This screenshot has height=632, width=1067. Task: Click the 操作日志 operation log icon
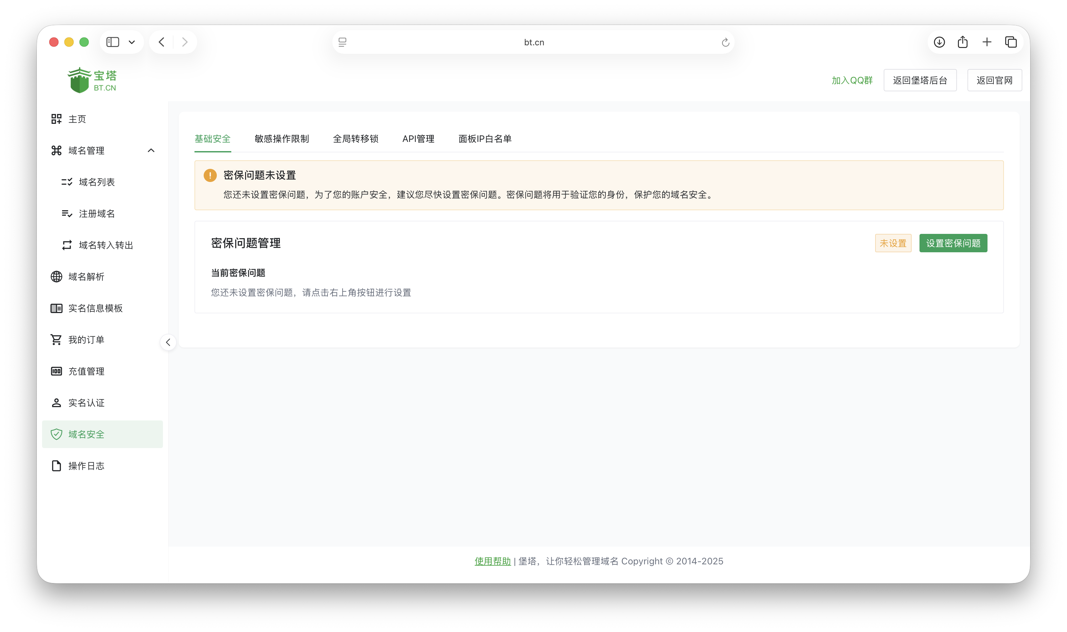pos(57,465)
